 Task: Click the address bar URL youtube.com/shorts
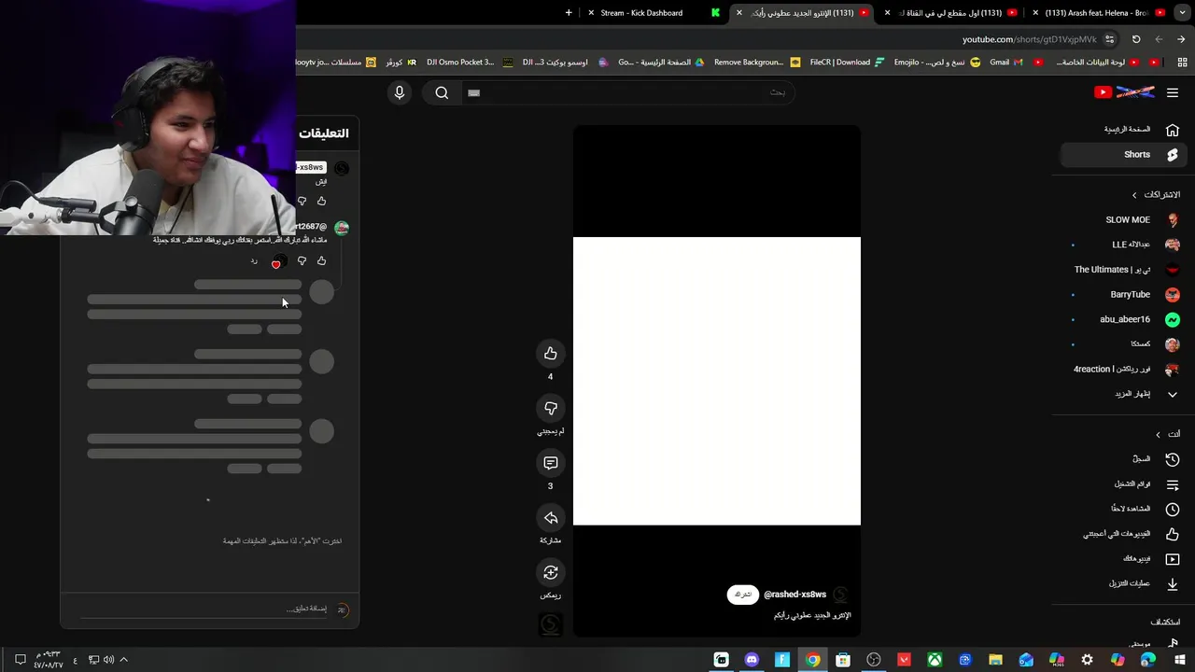pos(1029,39)
